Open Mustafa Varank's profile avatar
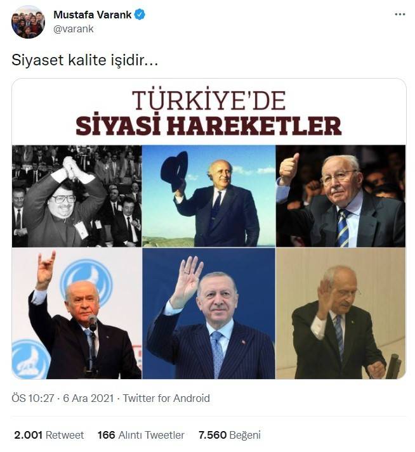Screen dimensions: 415x452 28,22
